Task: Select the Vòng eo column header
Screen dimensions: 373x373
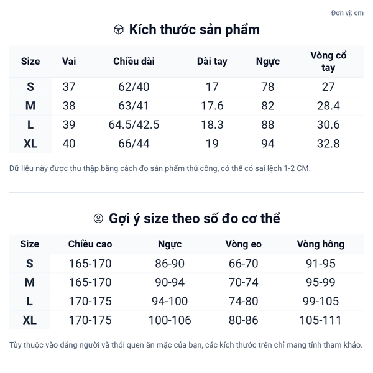Action: point(243,244)
